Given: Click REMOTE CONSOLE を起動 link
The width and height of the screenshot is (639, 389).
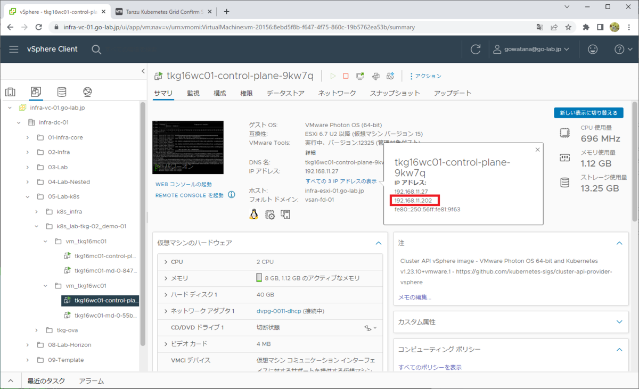Looking at the screenshot, I should click(190, 195).
